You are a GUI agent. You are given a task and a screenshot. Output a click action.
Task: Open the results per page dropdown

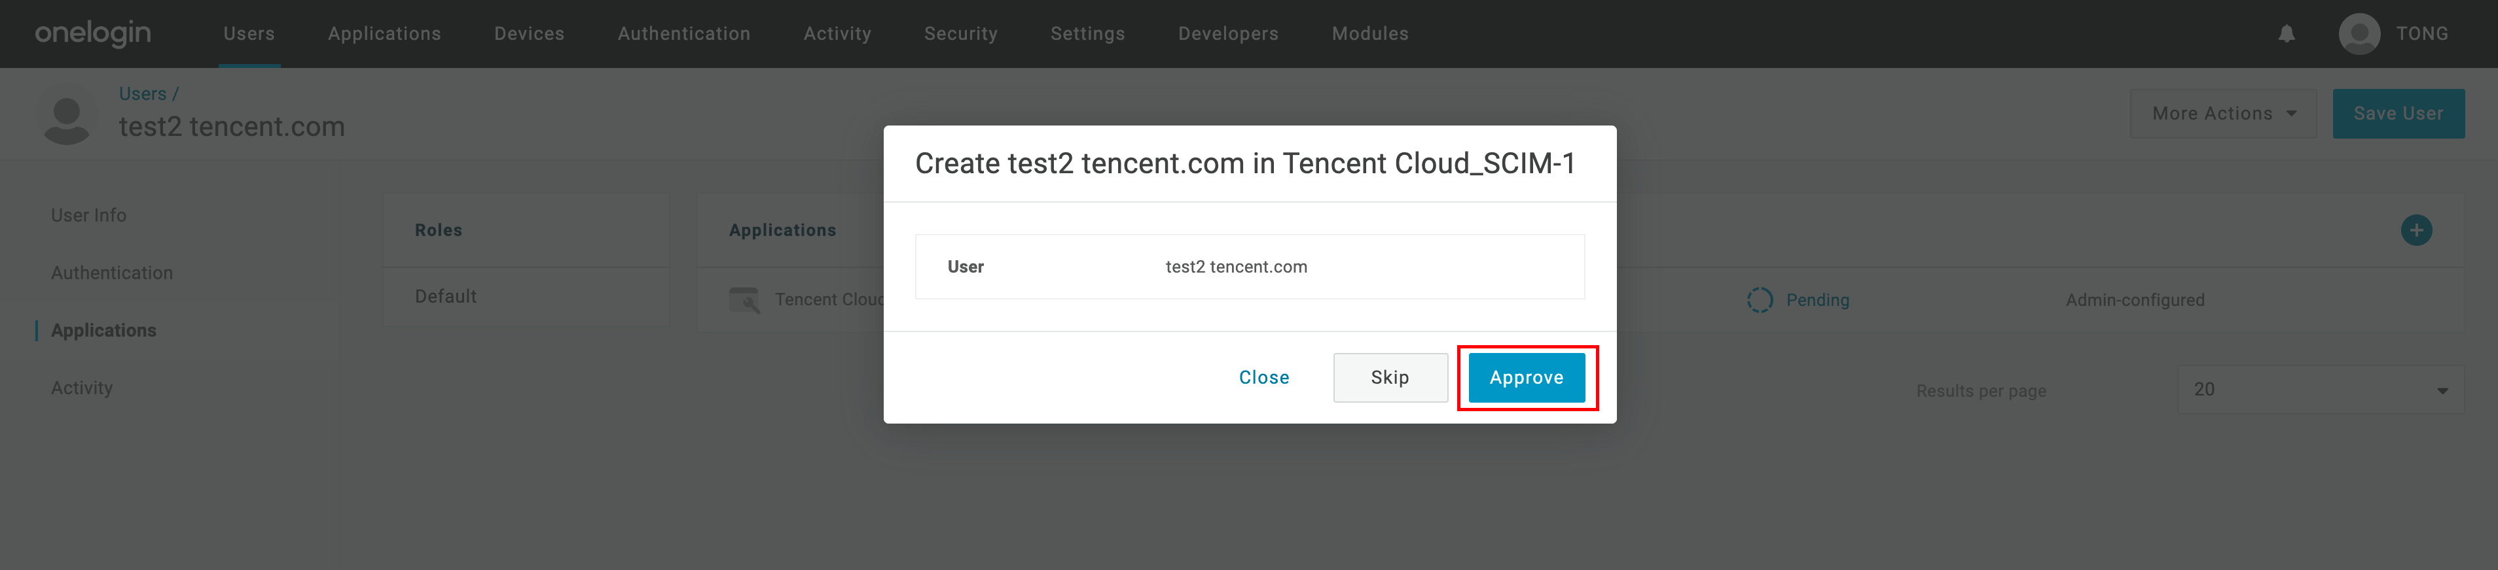point(2319,390)
